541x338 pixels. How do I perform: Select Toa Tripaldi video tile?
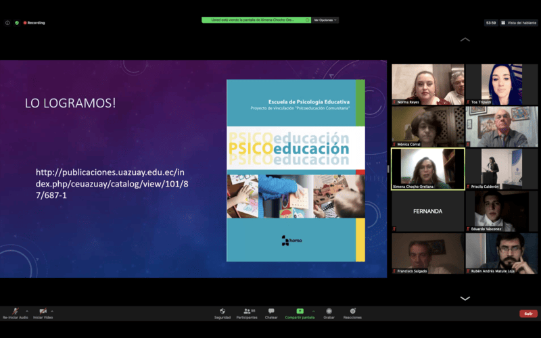(x=502, y=84)
